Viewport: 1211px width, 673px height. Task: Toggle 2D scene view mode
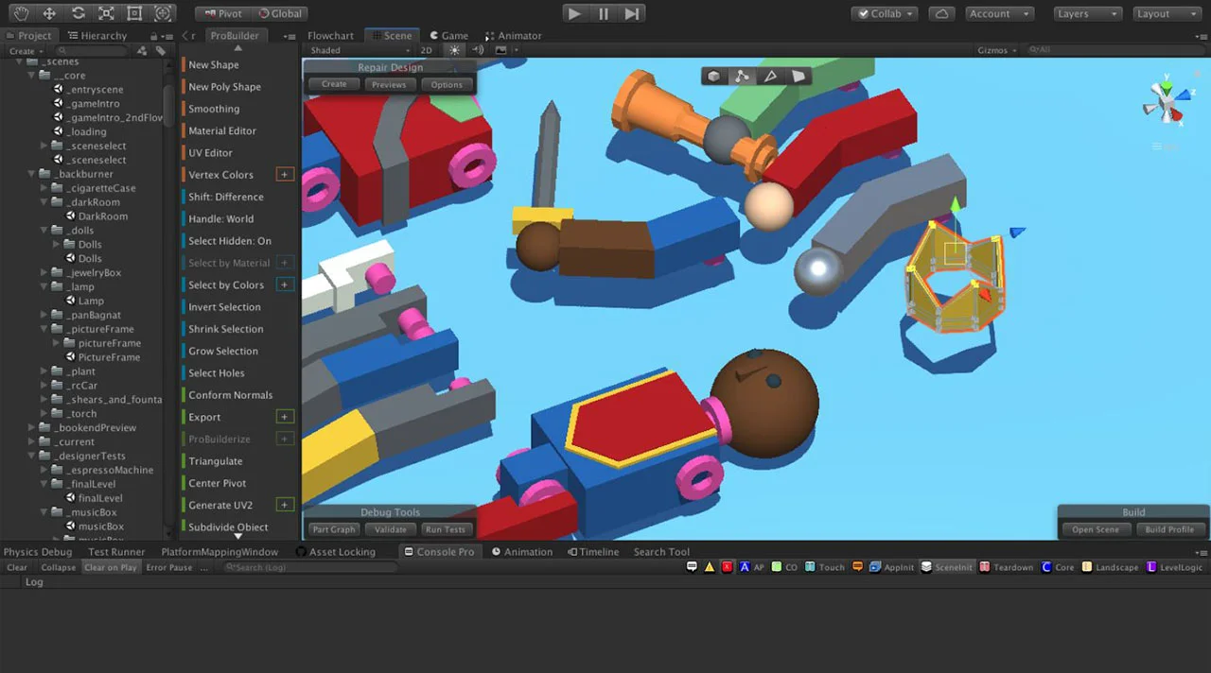coord(427,50)
